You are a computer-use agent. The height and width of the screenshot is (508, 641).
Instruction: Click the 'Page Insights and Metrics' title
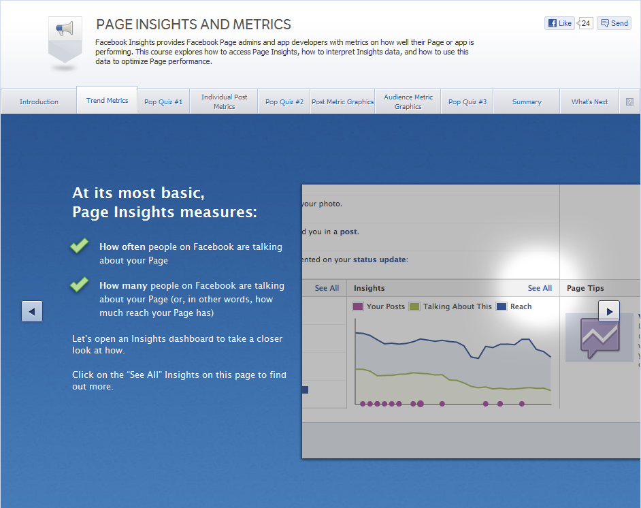pyautogui.click(x=193, y=25)
